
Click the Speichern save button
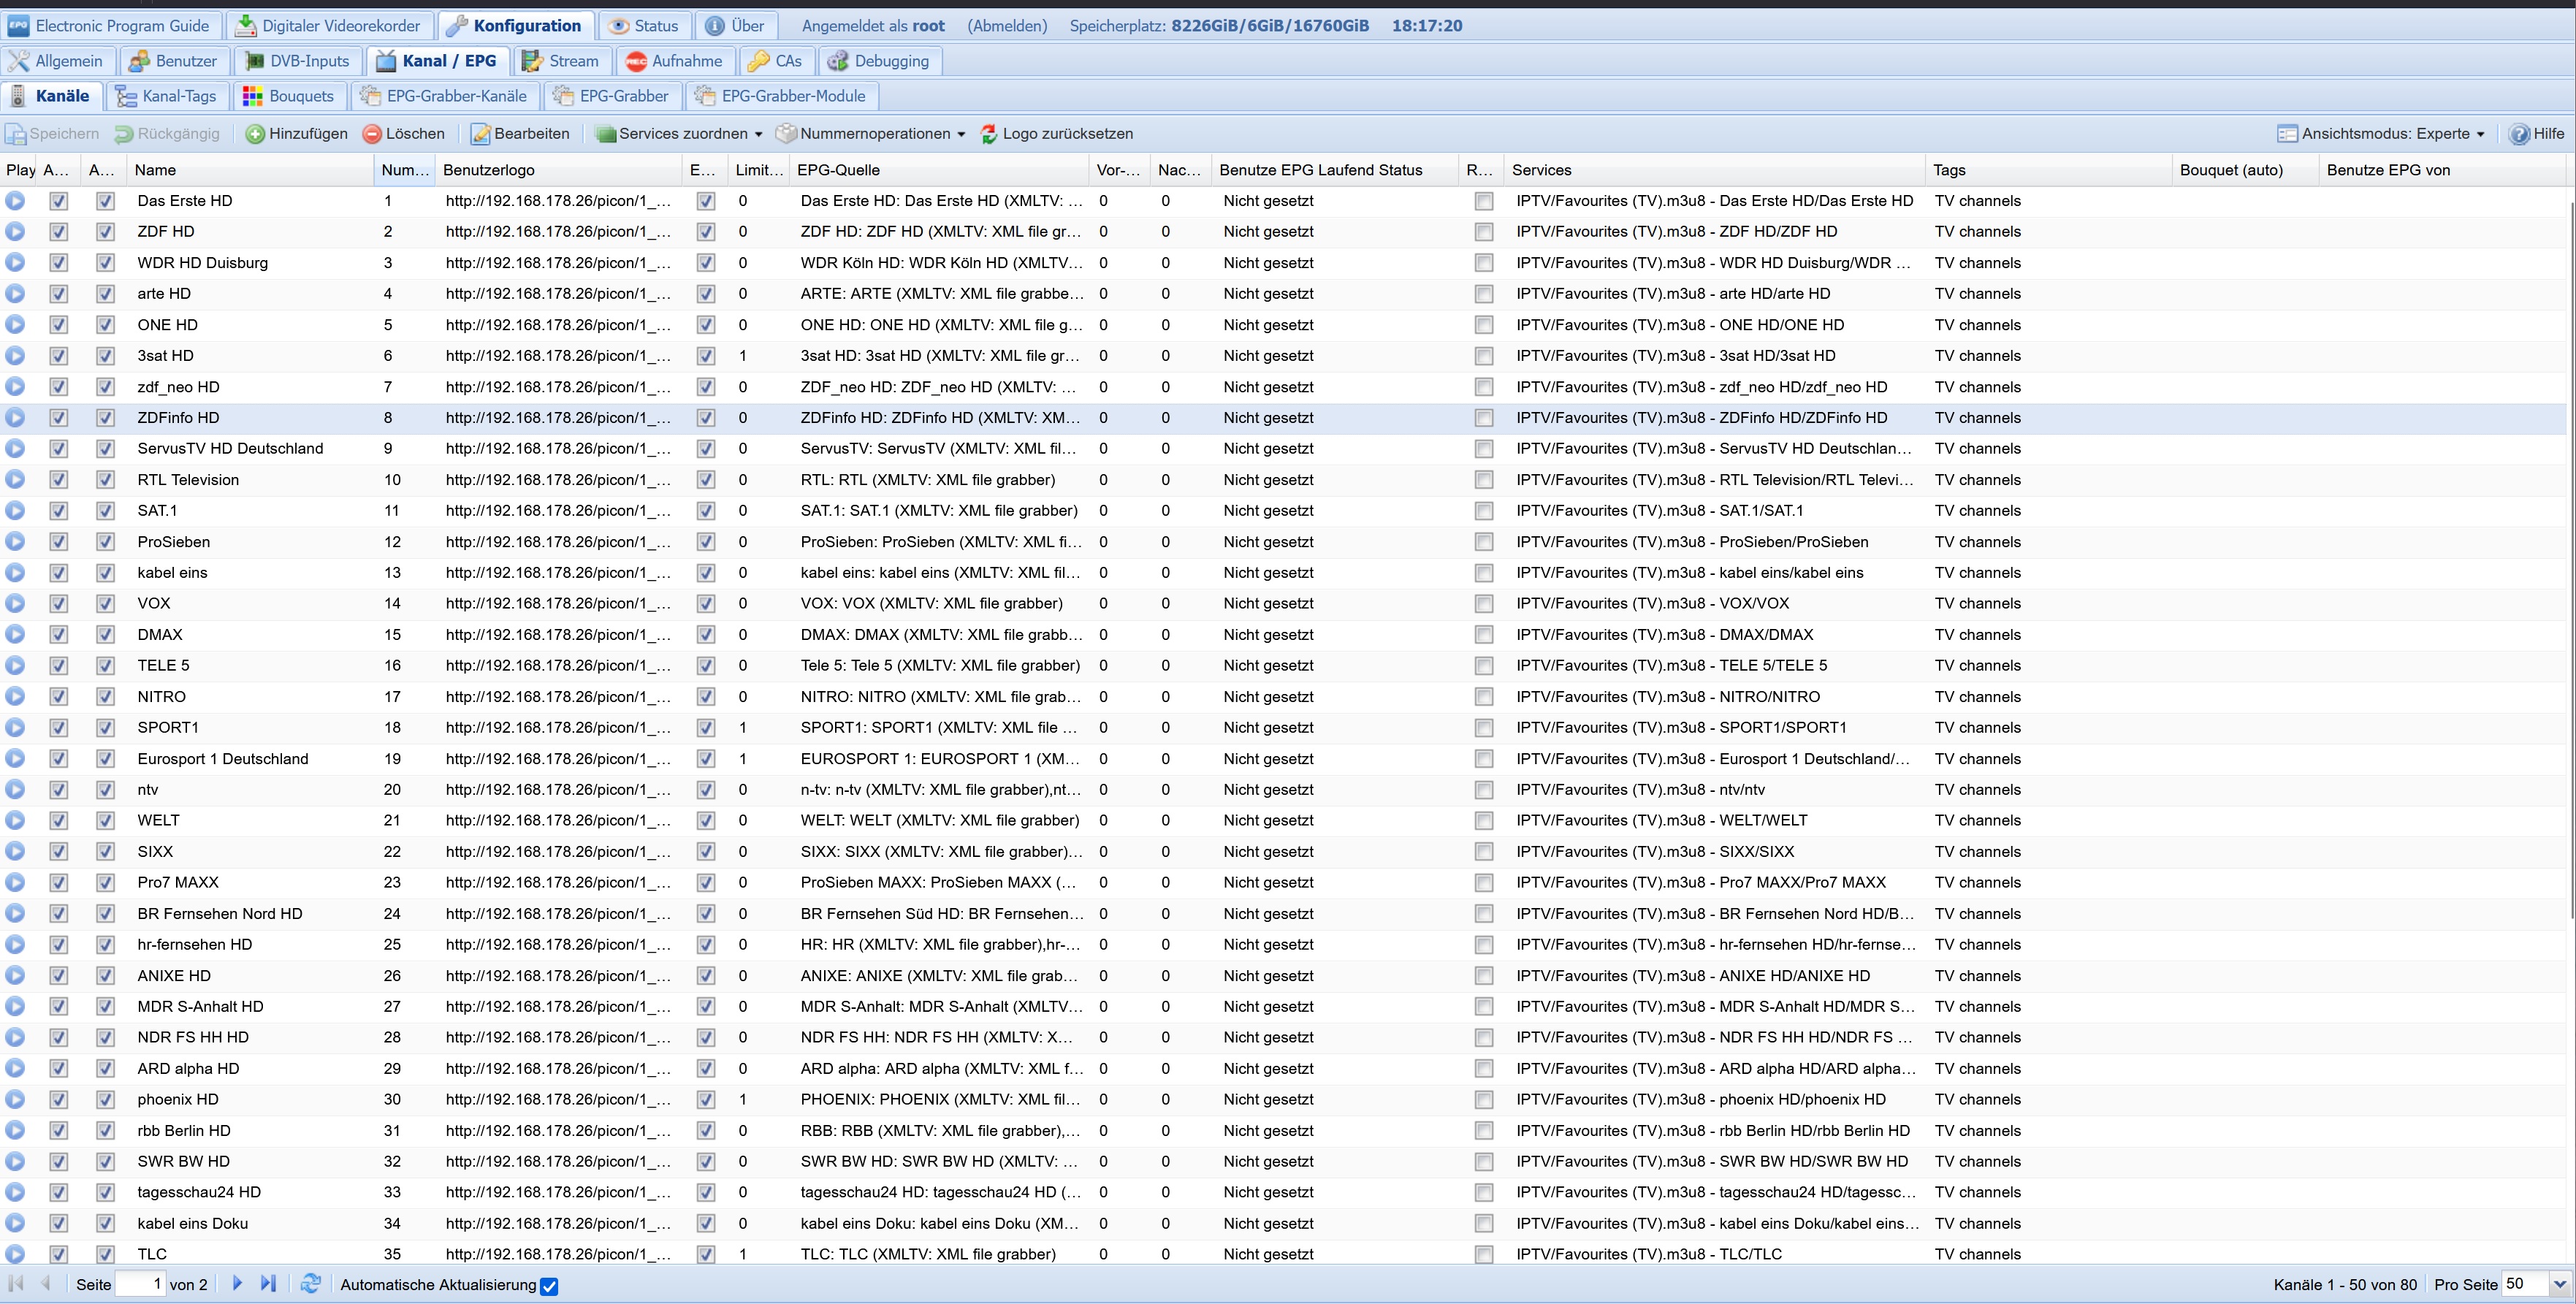coord(53,134)
